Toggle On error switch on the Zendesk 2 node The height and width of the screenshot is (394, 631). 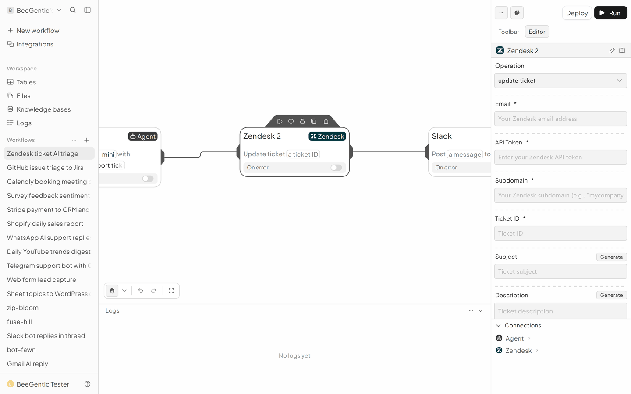click(336, 168)
